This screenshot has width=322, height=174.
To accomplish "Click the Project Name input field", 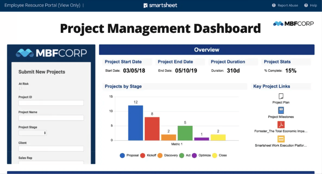I will pos(51,118).
